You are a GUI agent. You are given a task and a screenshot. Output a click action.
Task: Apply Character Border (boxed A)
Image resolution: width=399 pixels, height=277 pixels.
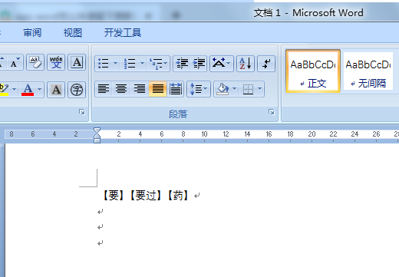(77, 62)
